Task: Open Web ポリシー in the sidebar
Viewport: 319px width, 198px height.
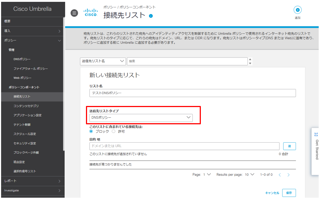Action: 22,78
